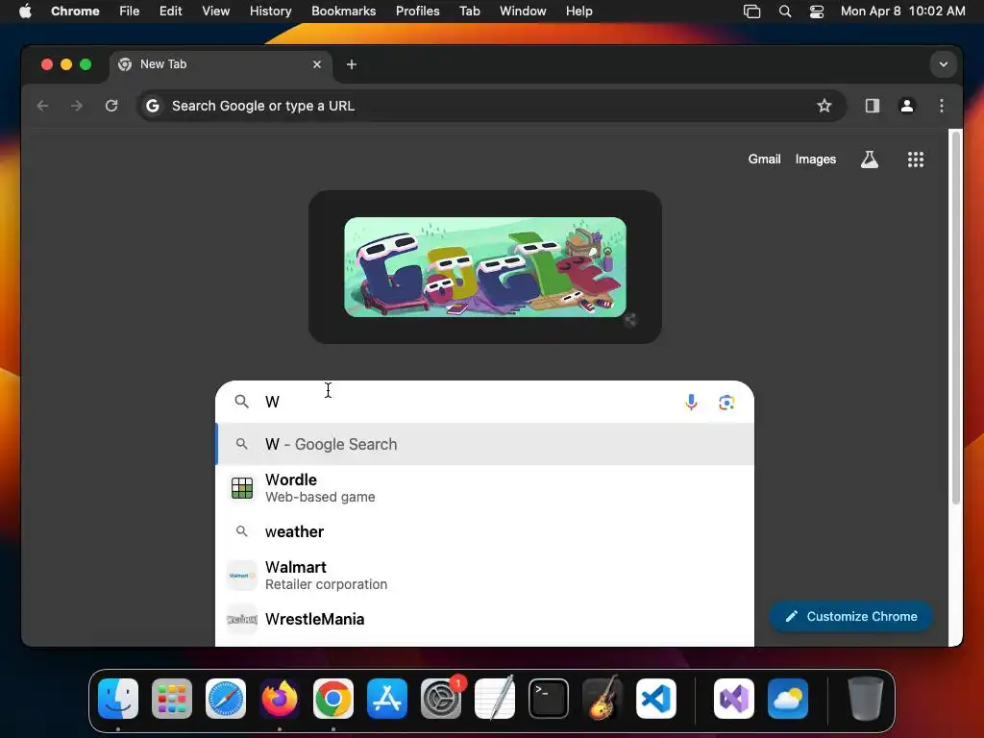Open the Bookmarks menu
Viewport: 984px width, 738px height.
tap(343, 12)
